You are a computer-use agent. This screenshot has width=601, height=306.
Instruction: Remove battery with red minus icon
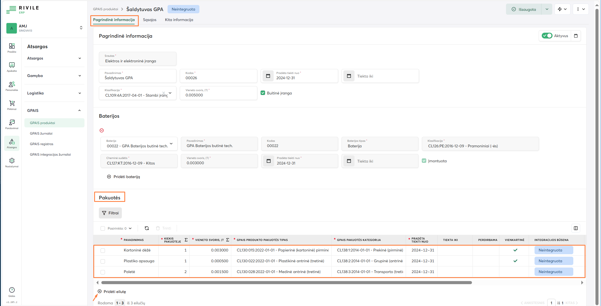click(102, 130)
